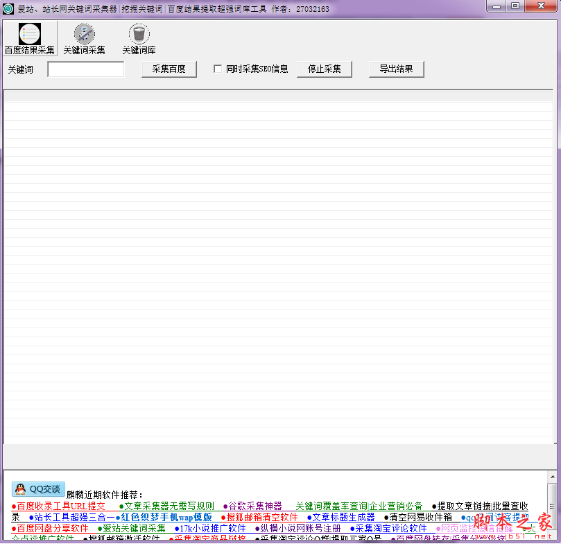Image resolution: width=561 pixels, height=544 pixels.
Task: Open the 百度收录工具URL提交 link
Action: click(x=58, y=506)
